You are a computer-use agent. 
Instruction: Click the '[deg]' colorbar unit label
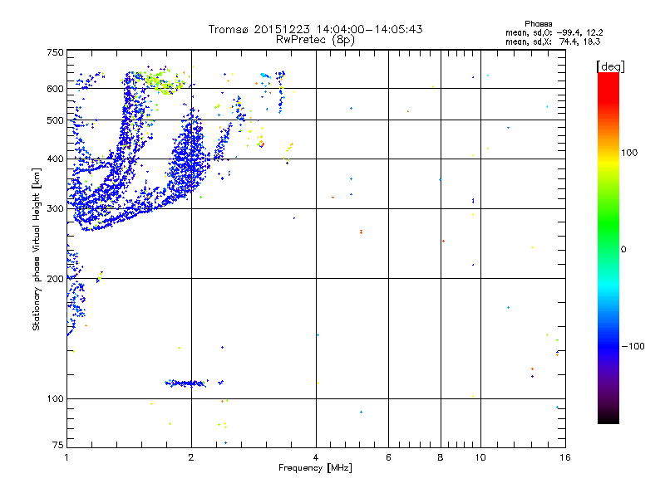(610, 66)
